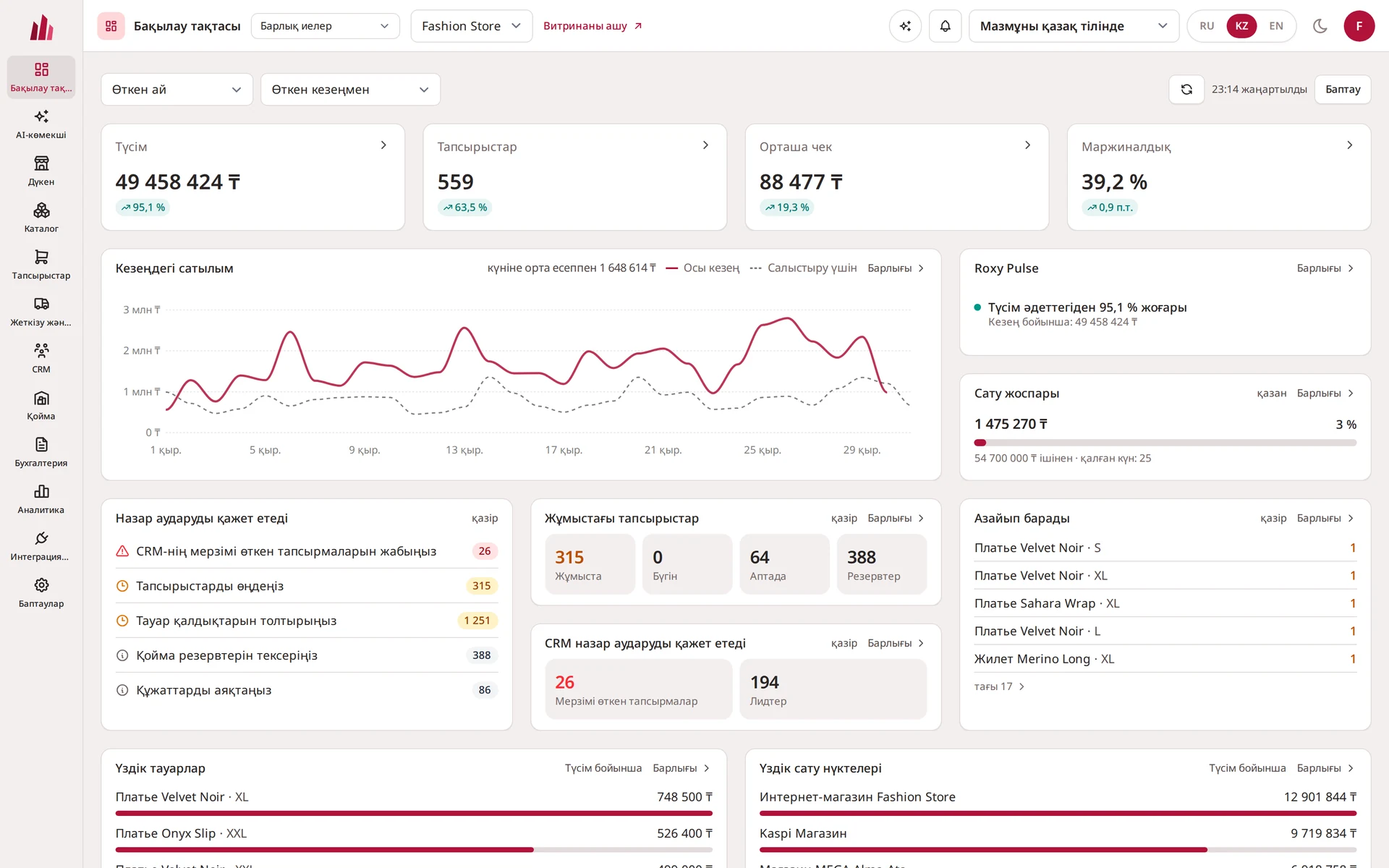Open Тапсырыстар from the sidebar
The width and height of the screenshot is (1389, 868).
[41, 265]
